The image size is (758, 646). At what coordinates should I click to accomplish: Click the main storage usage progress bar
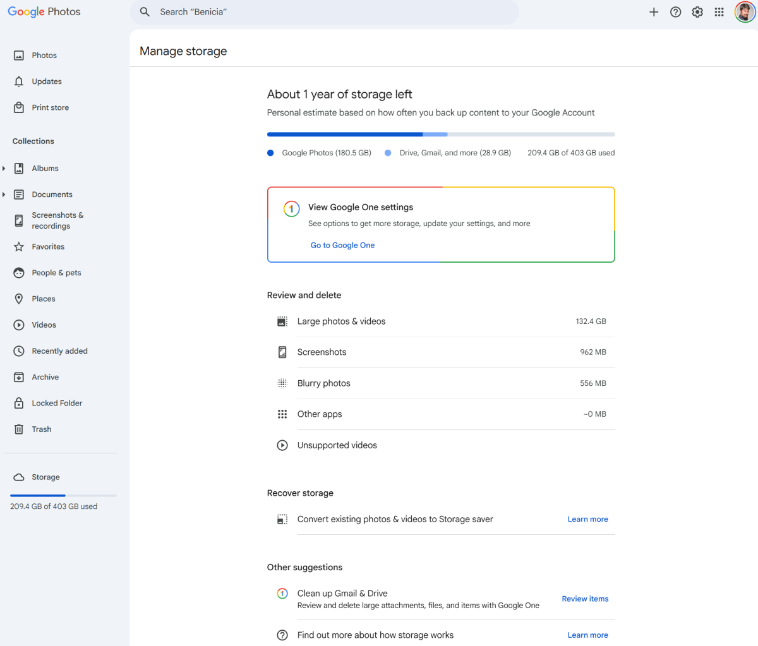(441, 135)
